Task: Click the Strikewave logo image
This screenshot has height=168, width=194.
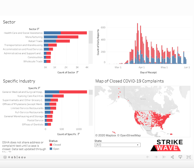Action: [x=169, y=145]
